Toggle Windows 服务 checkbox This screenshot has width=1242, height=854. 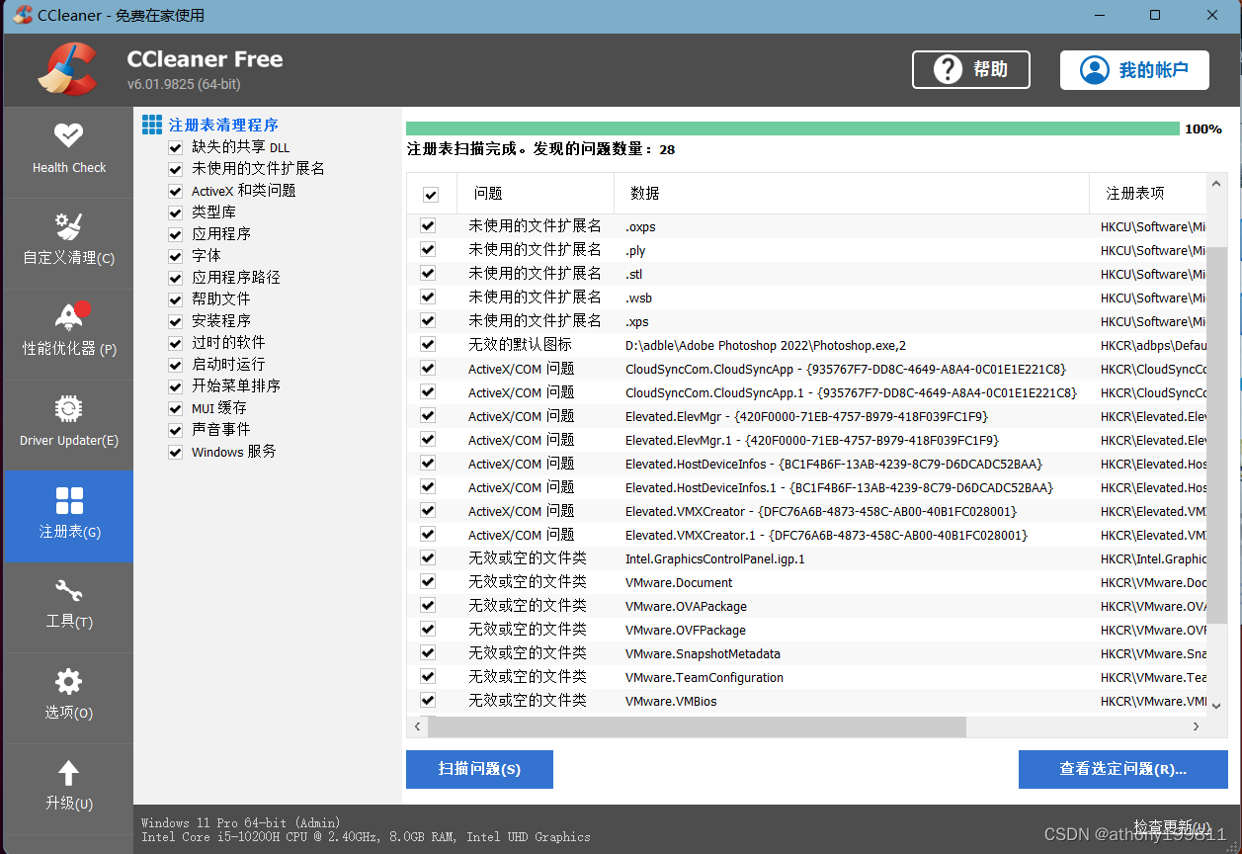[175, 452]
